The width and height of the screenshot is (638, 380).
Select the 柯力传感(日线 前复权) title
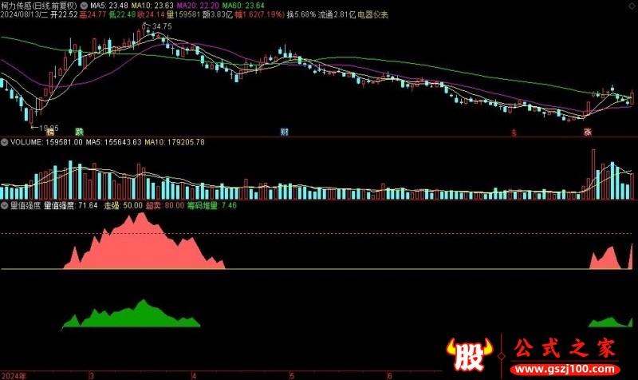(x=38, y=6)
